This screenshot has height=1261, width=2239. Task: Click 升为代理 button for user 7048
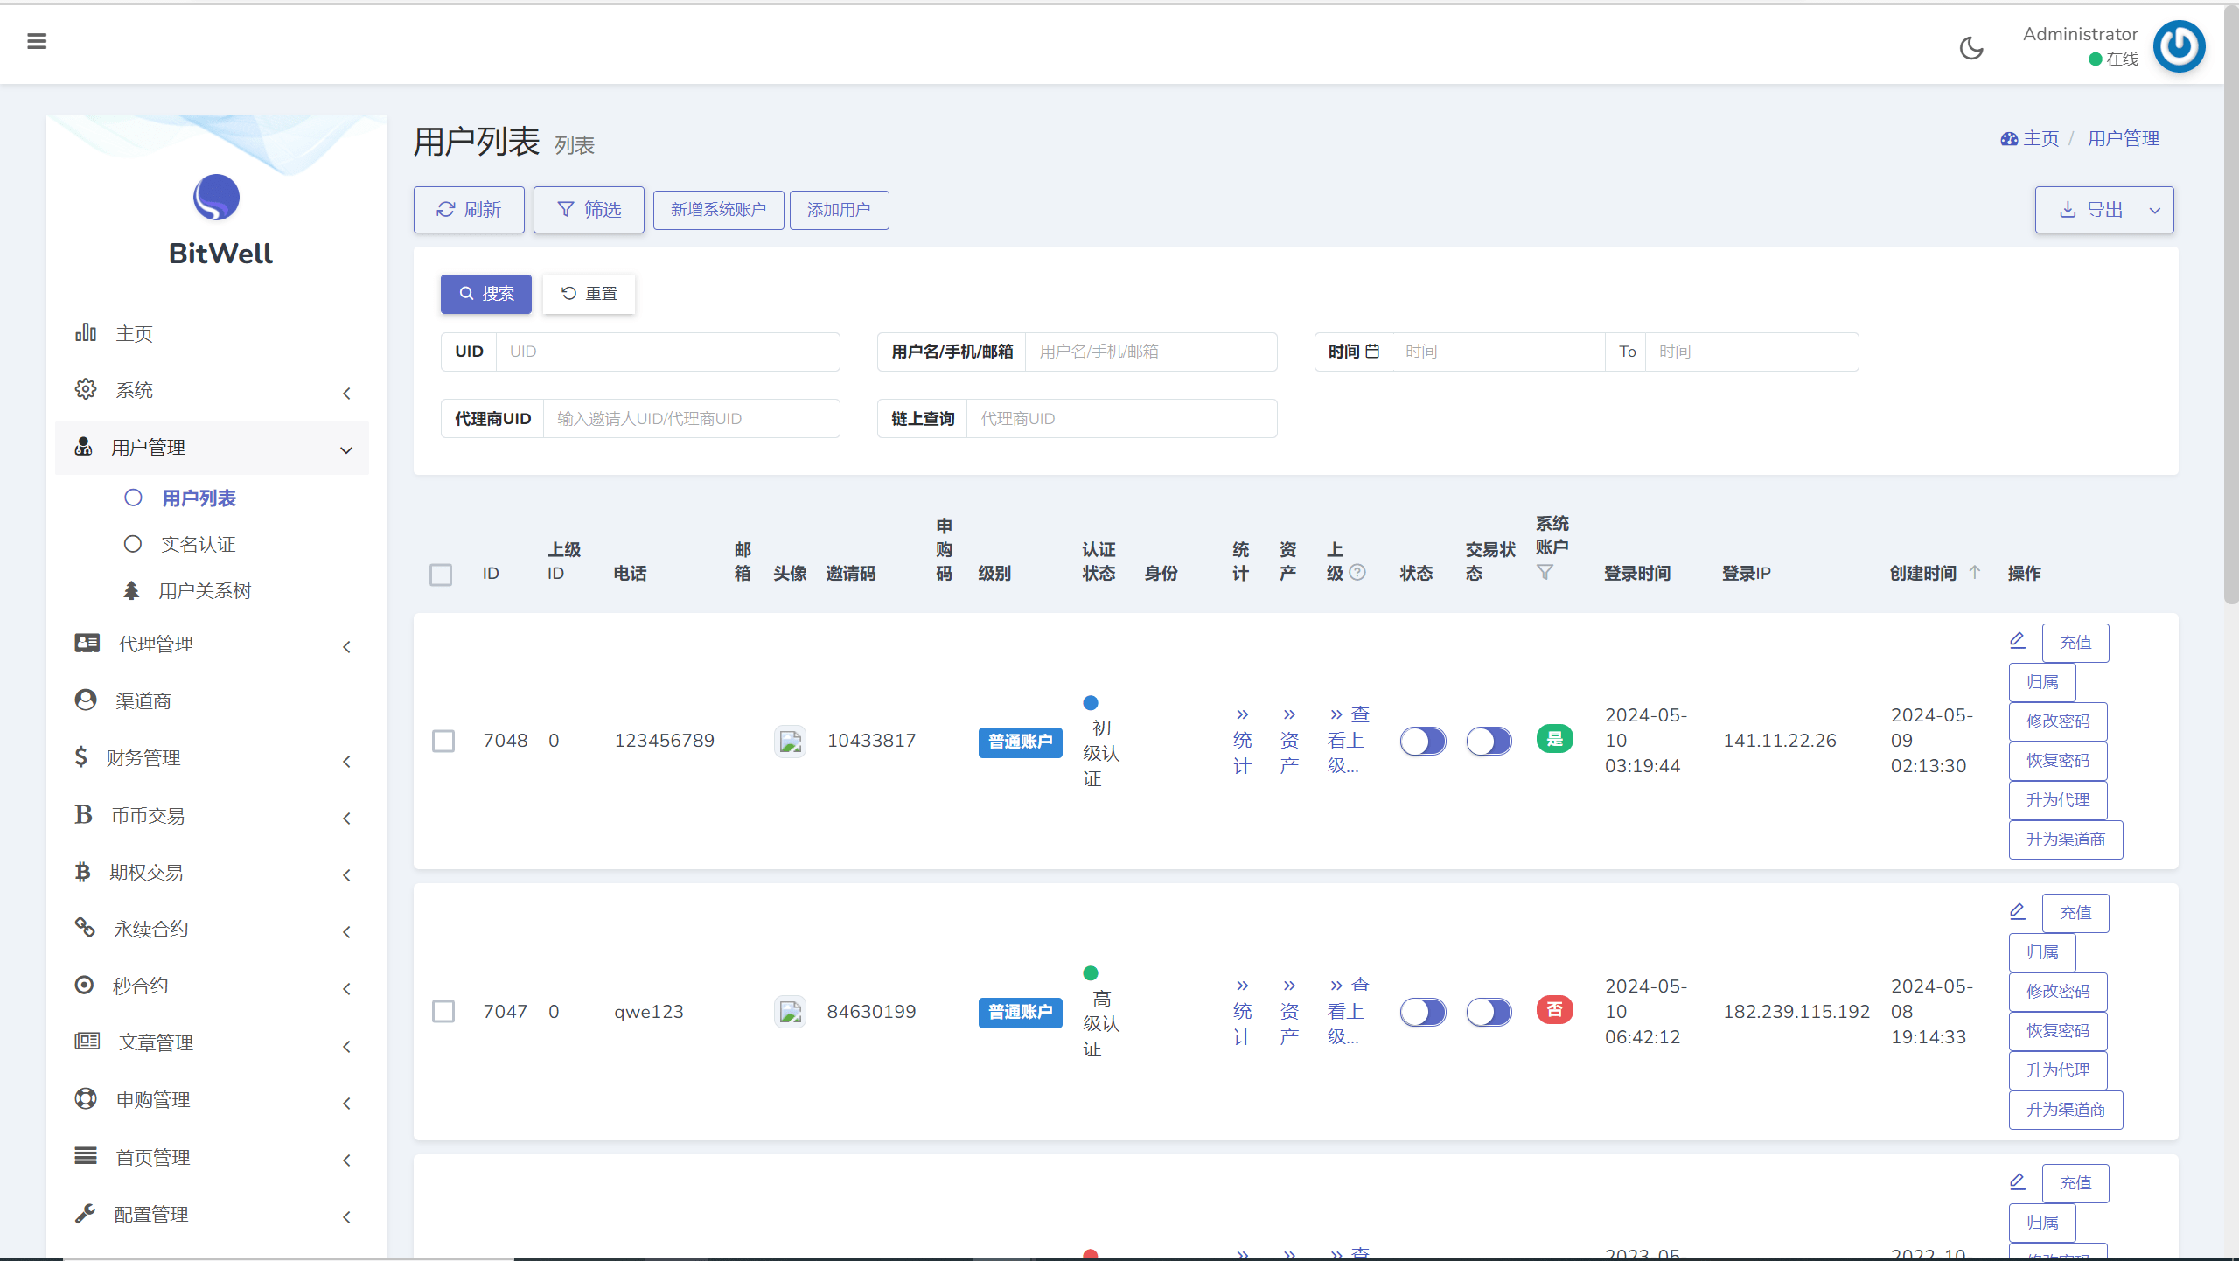tap(2058, 800)
